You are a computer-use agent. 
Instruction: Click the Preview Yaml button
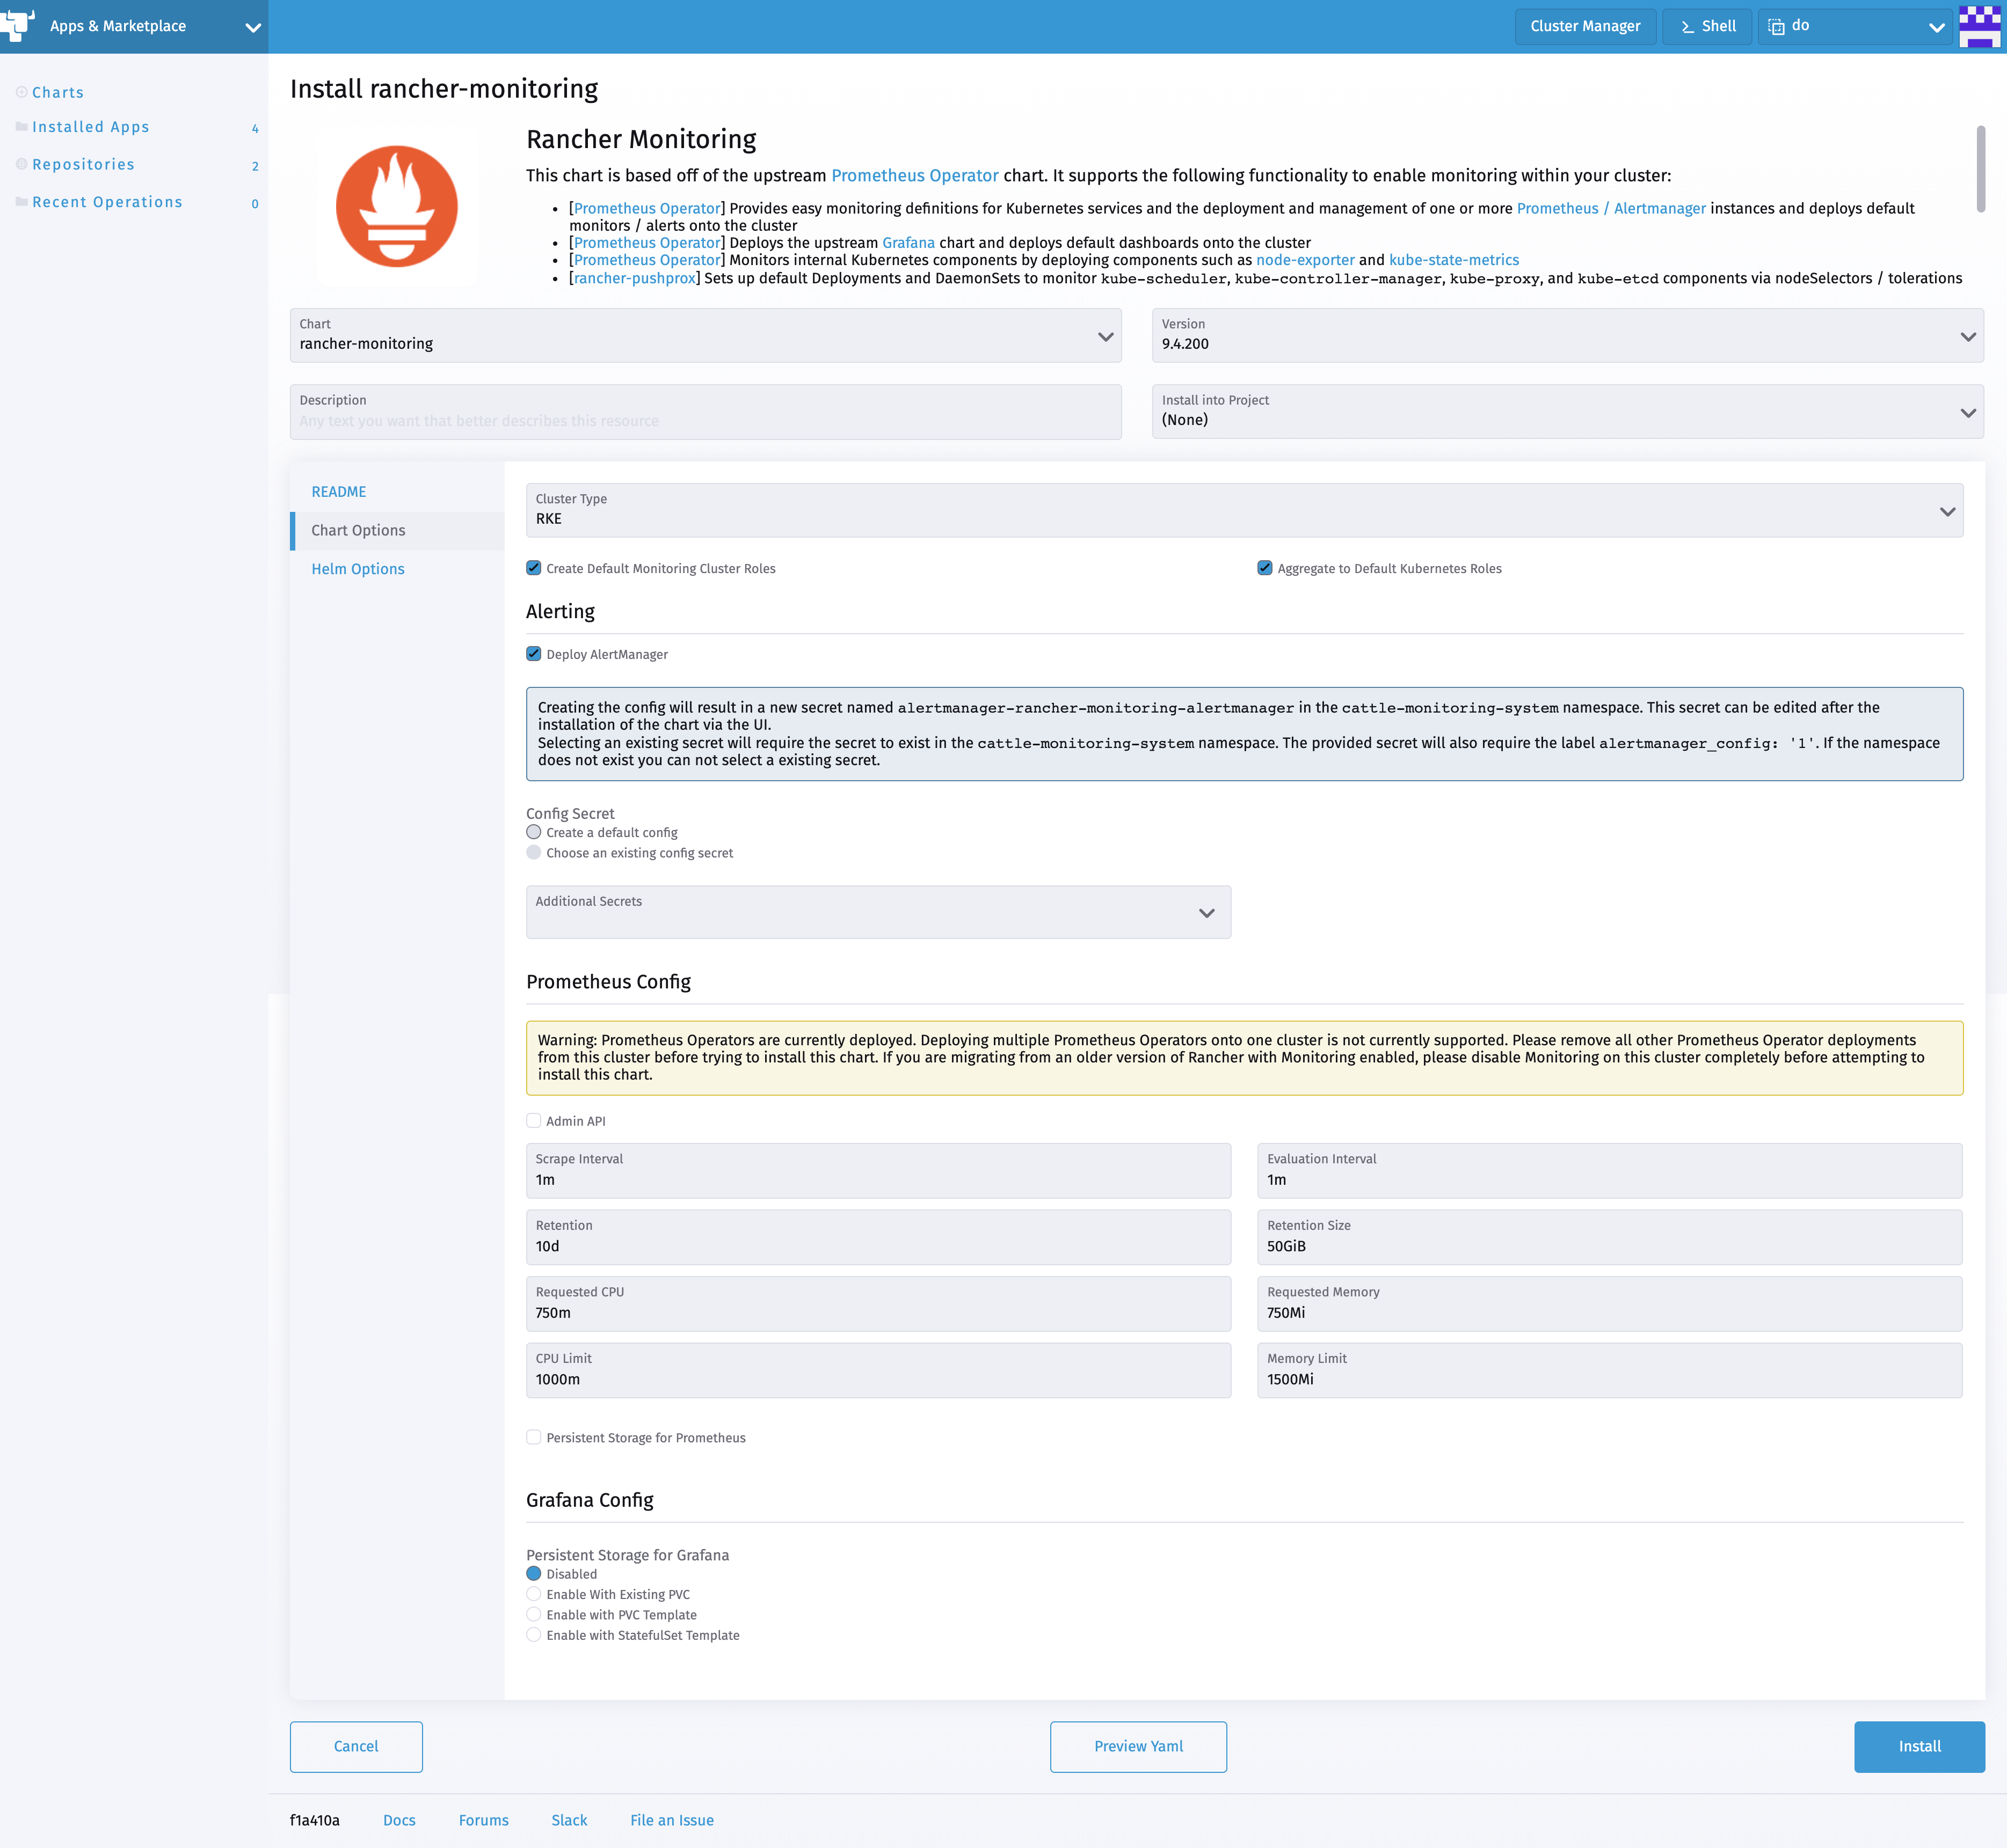[1139, 1746]
